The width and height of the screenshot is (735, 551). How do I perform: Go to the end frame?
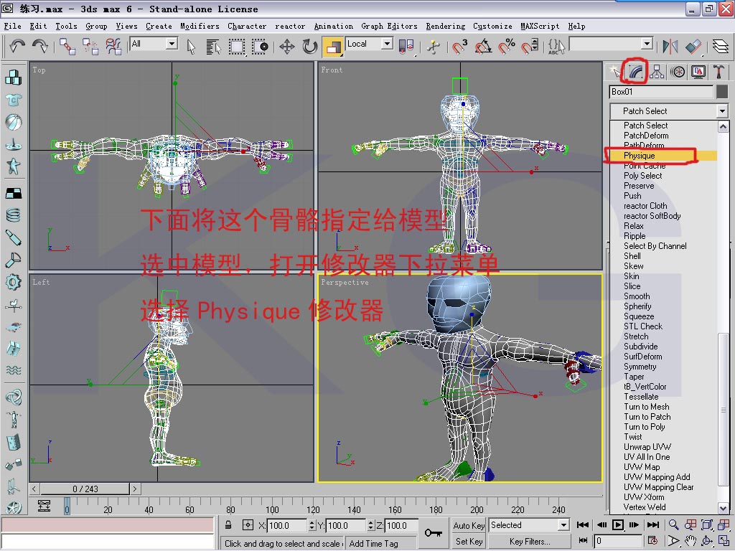(653, 525)
